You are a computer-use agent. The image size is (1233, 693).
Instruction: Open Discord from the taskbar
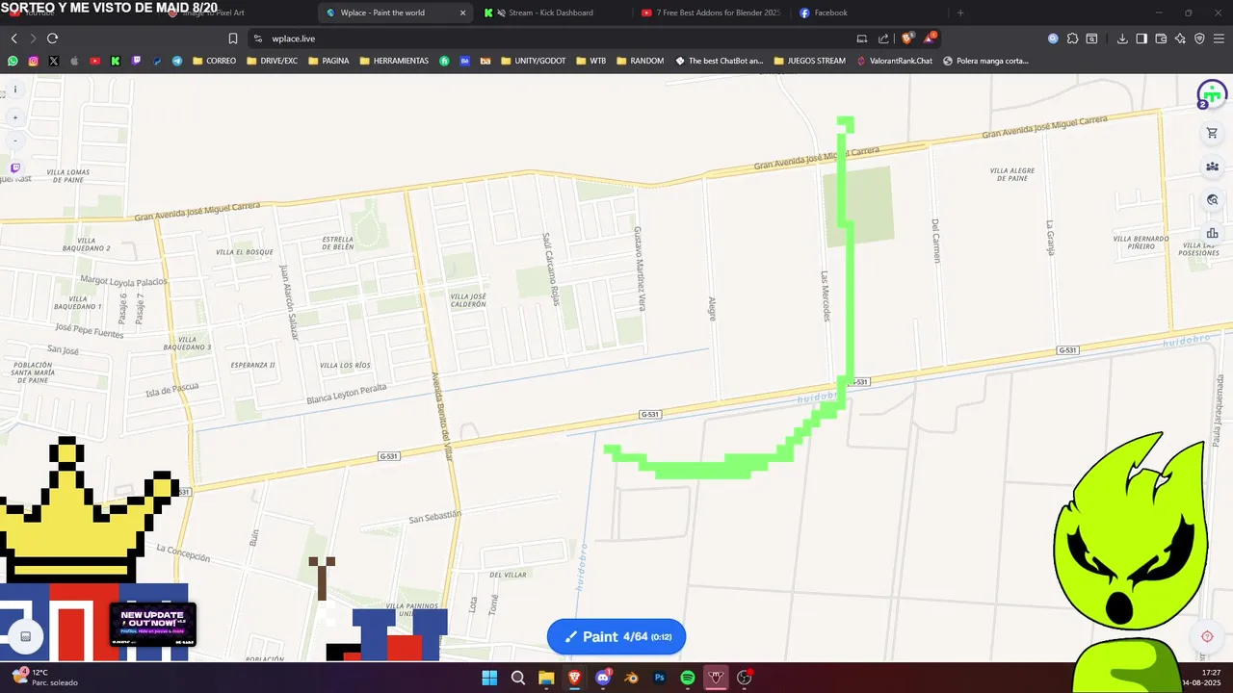pyautogui.click(x=603, y=678)
